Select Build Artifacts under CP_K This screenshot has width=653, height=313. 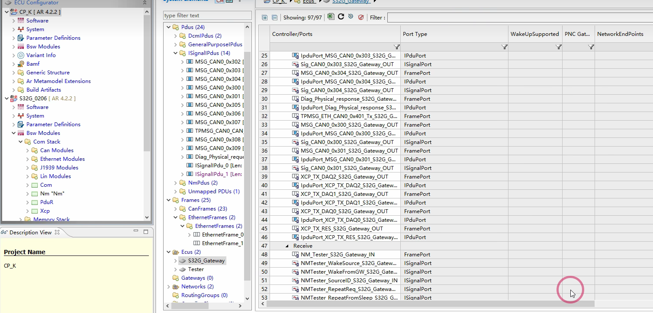click(x=43, y=90)
